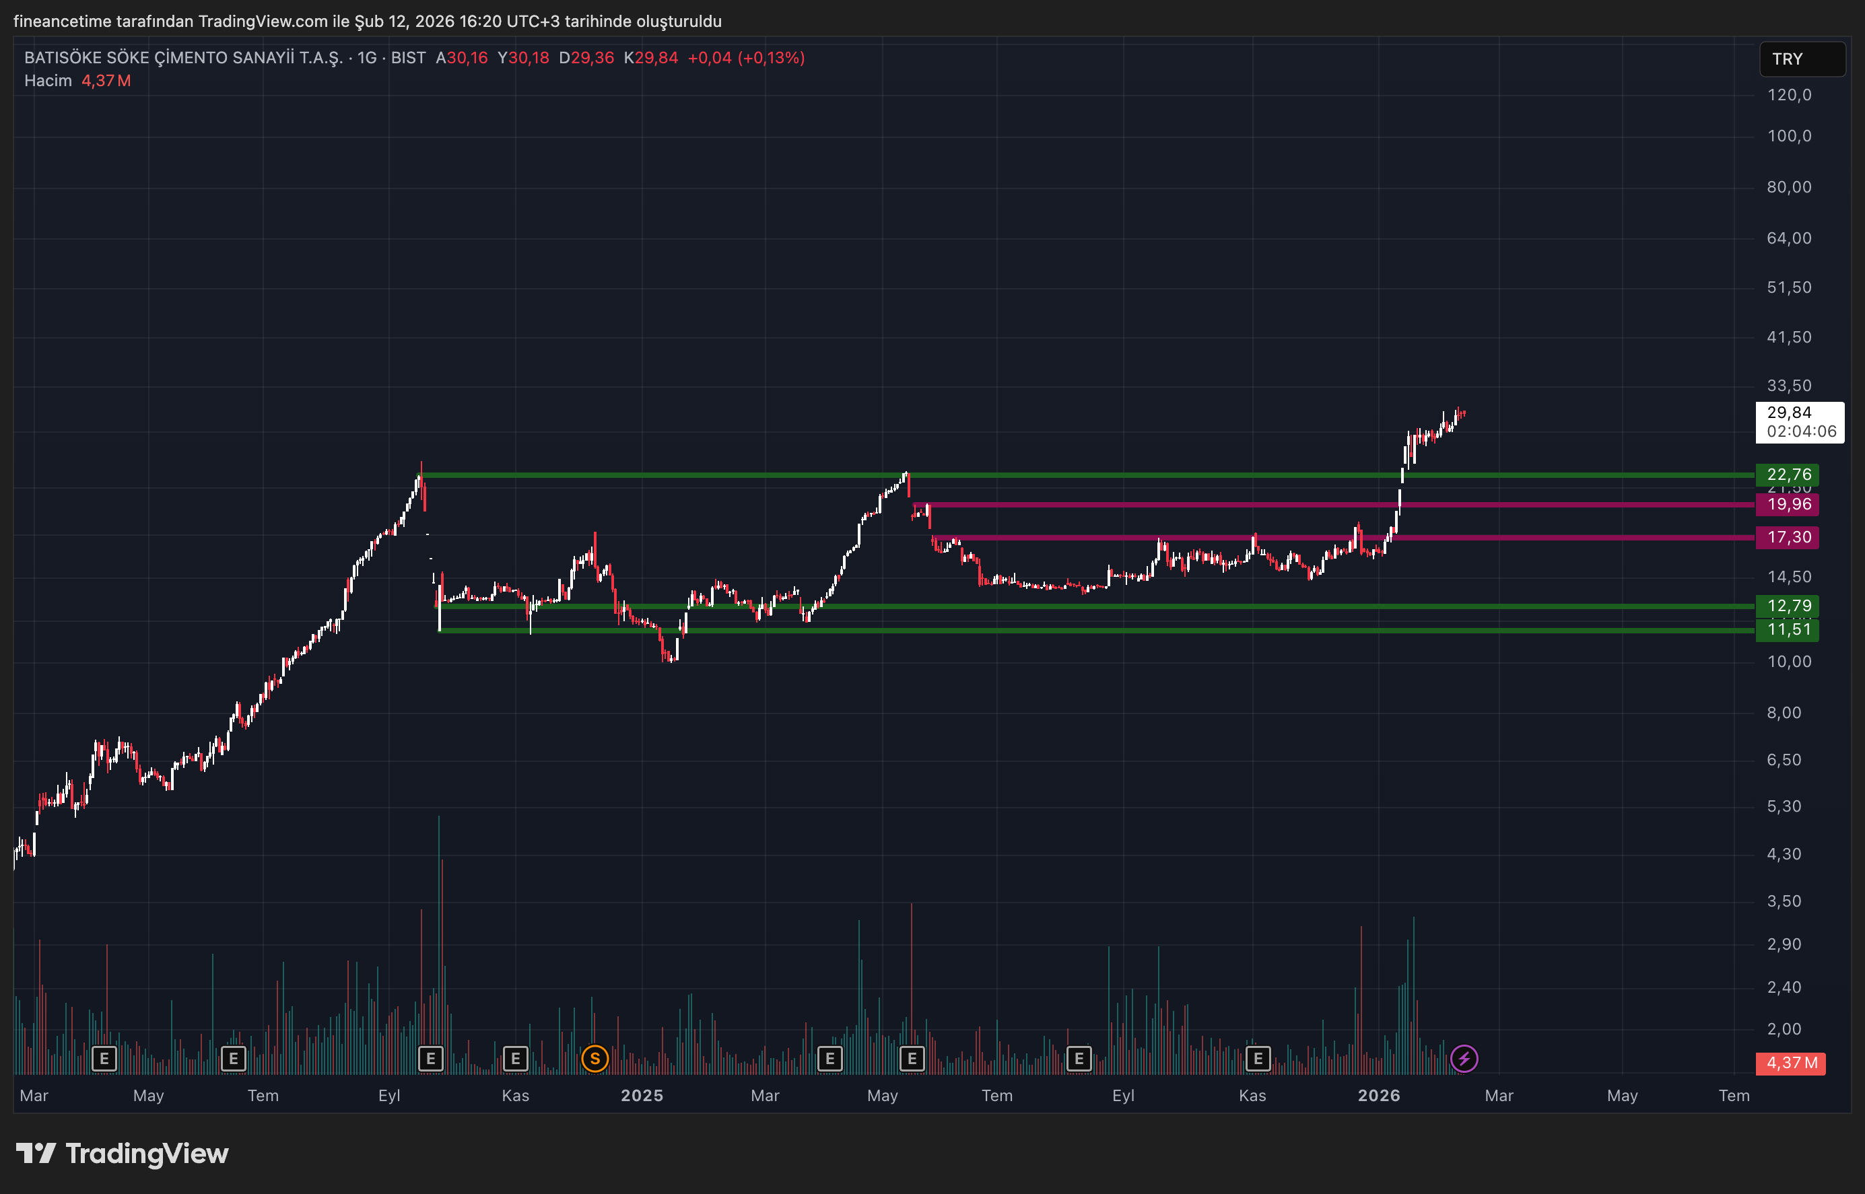Click the BATISÖKE SÖKE ÇİMENTO symbol title

[183, 58]
